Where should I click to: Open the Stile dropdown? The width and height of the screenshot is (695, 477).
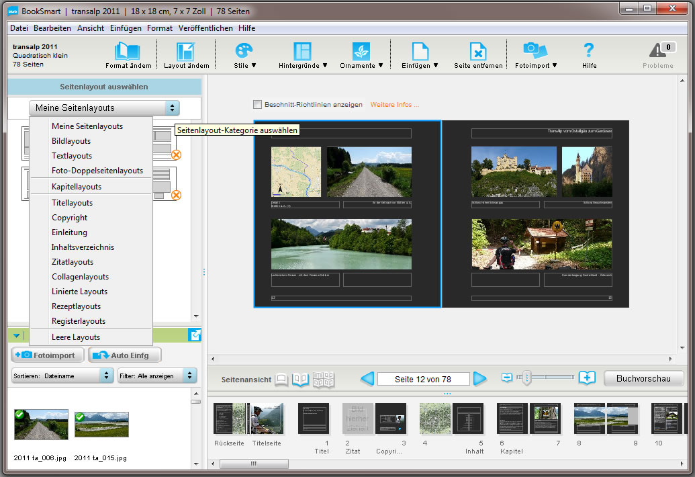[244, 52]
